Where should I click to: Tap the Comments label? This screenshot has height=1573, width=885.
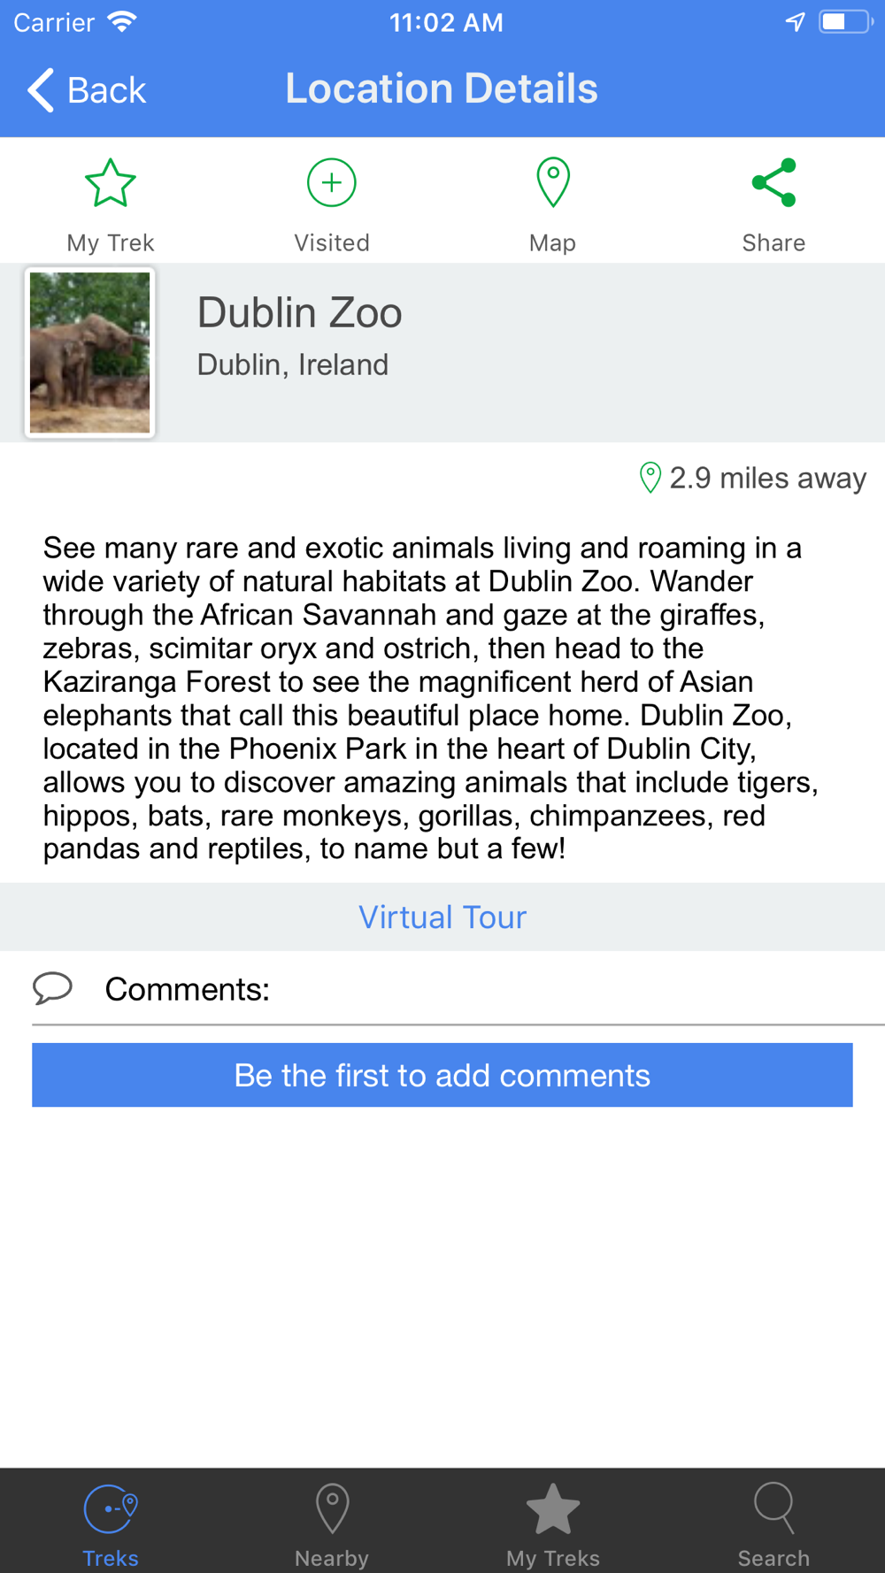187,989
